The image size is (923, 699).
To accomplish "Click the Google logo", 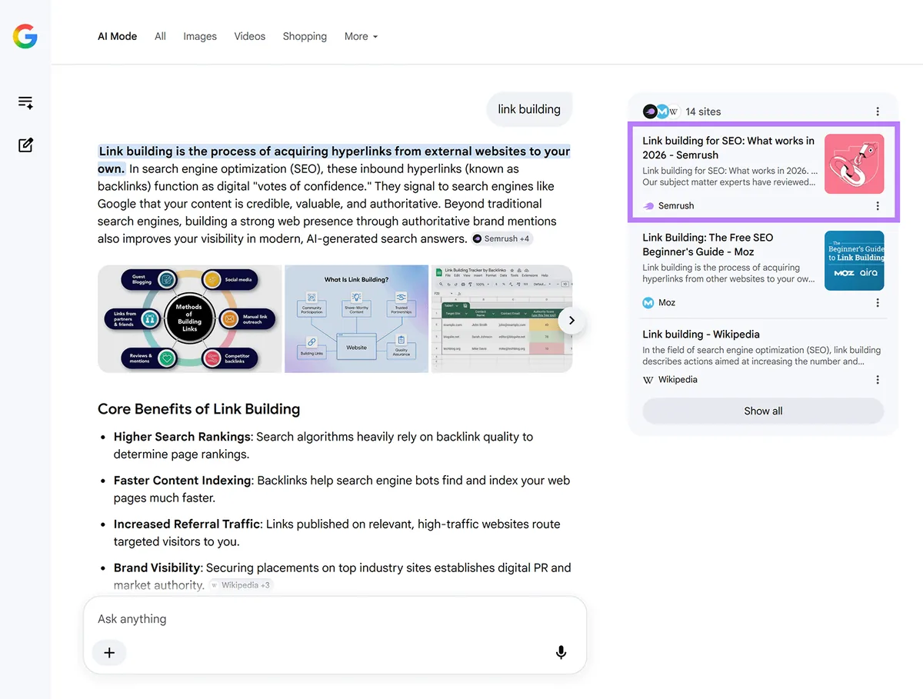I will 25,36.
